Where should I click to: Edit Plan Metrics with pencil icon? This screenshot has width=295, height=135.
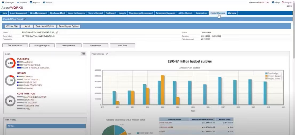pyautogui.click(x=107, y=54)
